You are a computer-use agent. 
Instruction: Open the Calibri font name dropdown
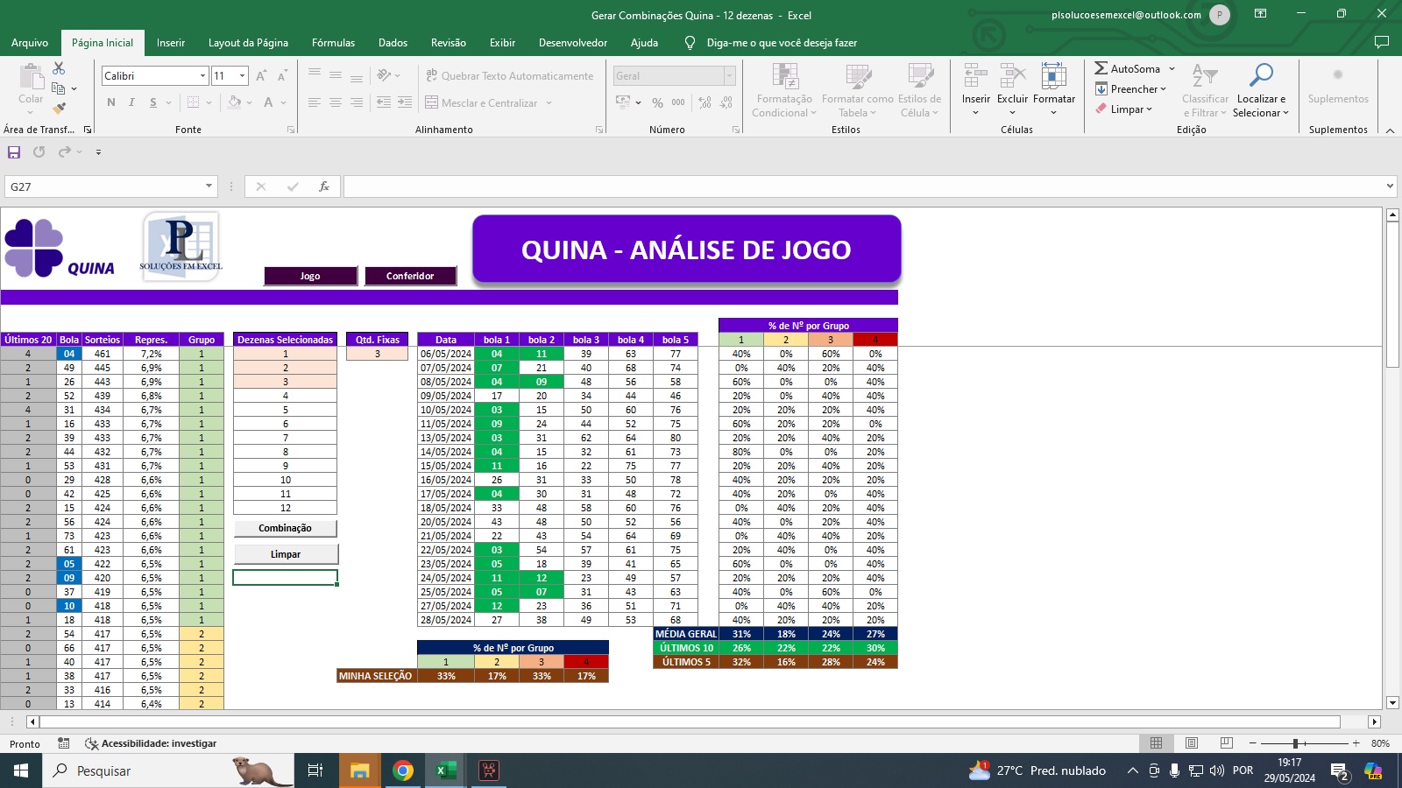(203, 76)
